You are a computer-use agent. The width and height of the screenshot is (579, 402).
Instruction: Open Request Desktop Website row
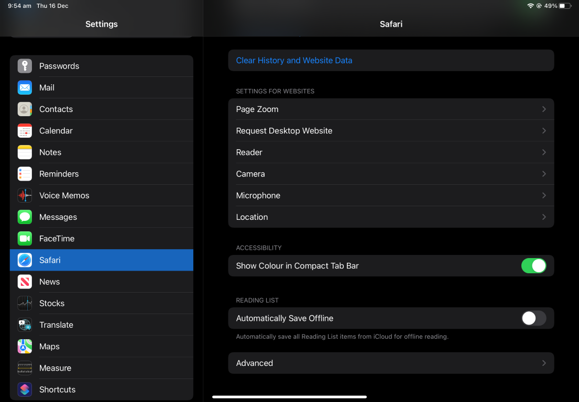391,130
